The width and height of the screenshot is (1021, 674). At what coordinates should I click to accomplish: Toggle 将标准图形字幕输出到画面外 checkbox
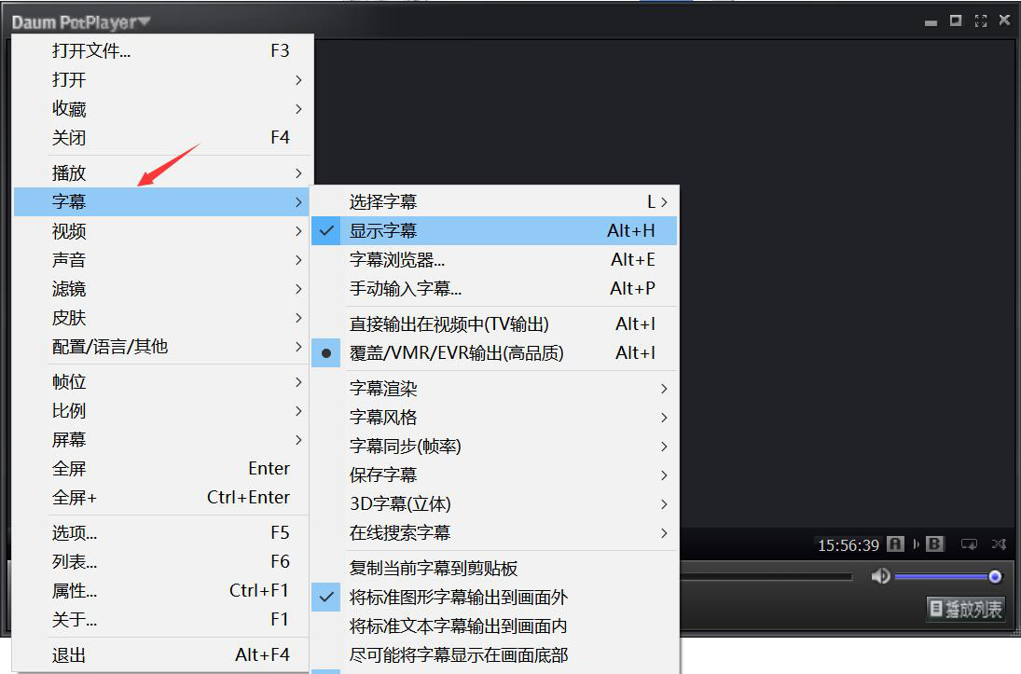[494, 598]
